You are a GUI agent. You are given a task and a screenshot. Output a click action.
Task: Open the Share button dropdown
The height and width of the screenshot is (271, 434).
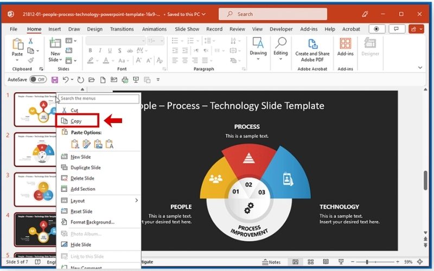pyautogui.click(x=422, y=29)
